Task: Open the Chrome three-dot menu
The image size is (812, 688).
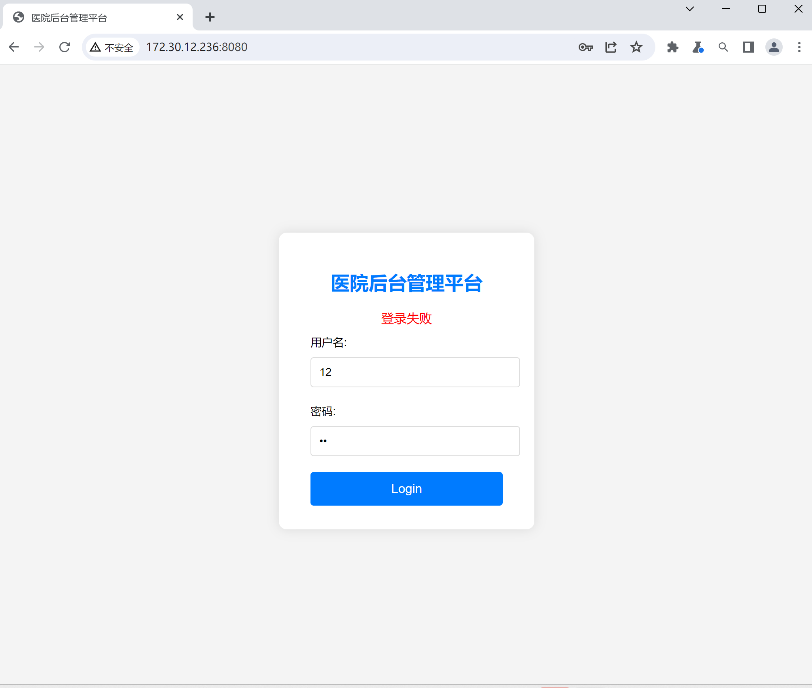Action: tap(799, 47)
